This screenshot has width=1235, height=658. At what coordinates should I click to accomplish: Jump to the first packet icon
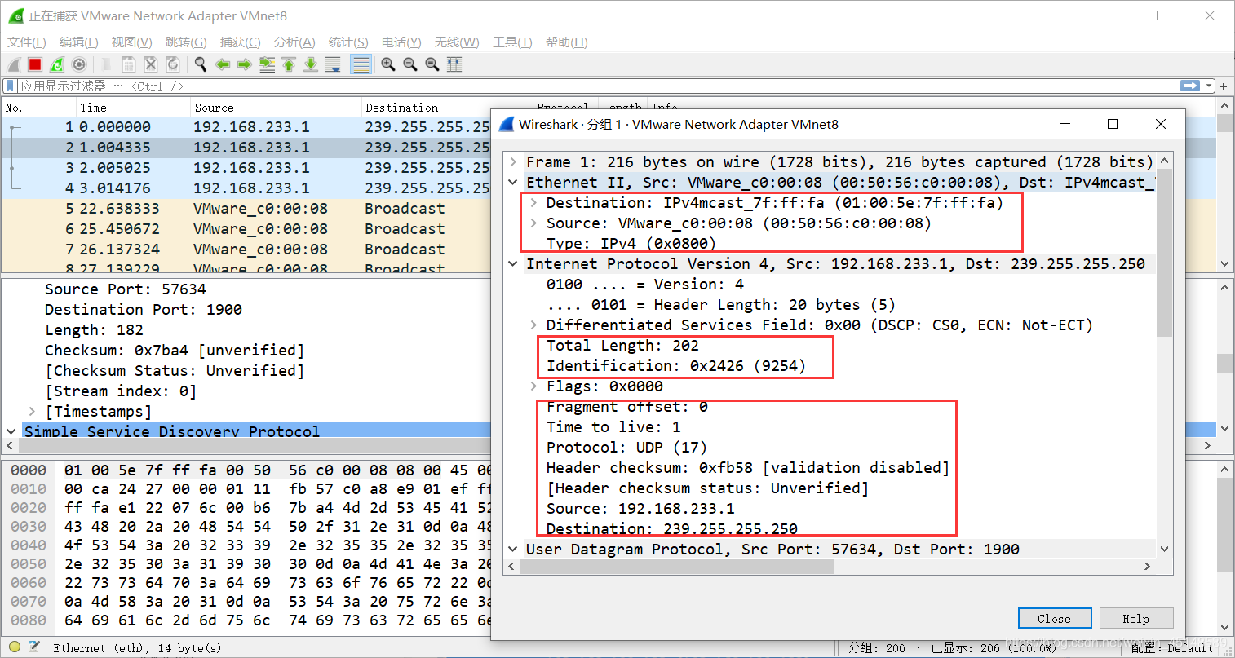point(289,64)
